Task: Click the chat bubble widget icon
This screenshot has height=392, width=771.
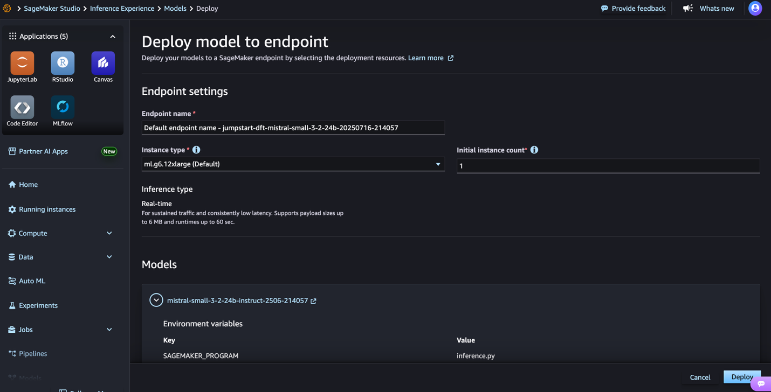Action: [x=761, y=383]
